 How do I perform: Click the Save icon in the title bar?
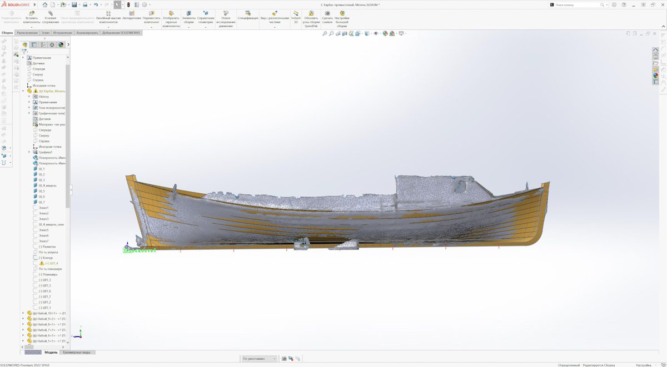[x=74, y=4]
